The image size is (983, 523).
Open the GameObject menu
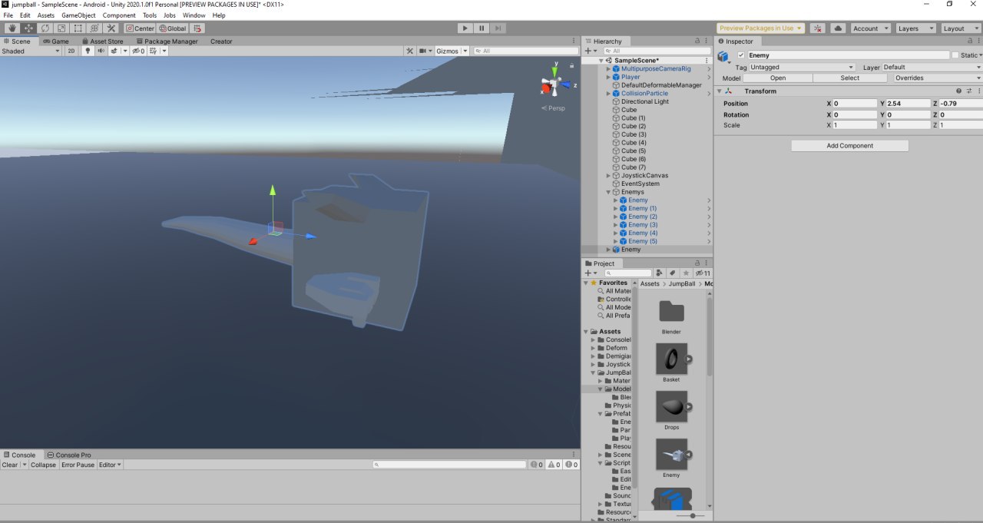point(78,15)
